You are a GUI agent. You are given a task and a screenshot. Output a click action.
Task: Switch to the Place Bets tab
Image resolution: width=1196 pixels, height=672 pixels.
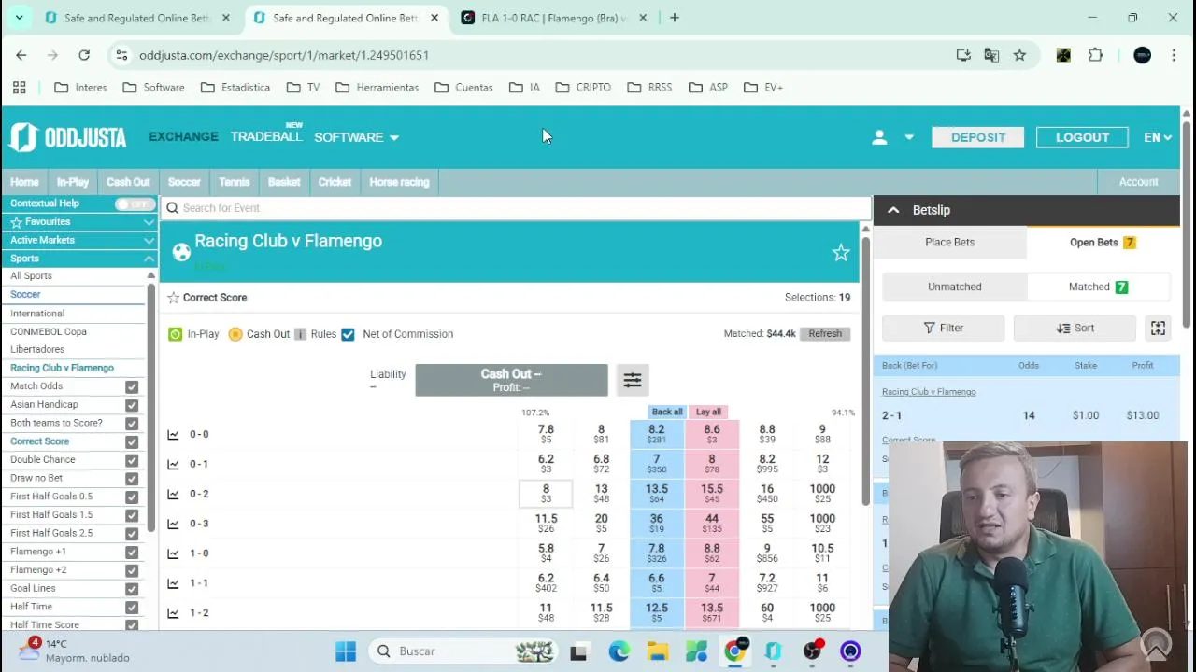[x=949, y=242]
